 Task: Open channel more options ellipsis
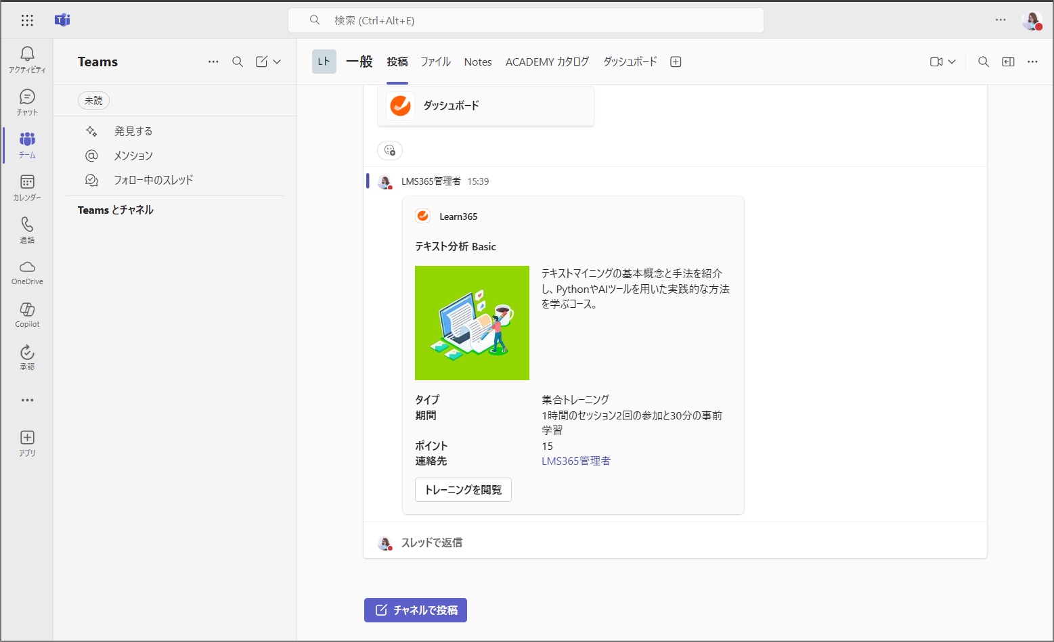click(1032, 62)
